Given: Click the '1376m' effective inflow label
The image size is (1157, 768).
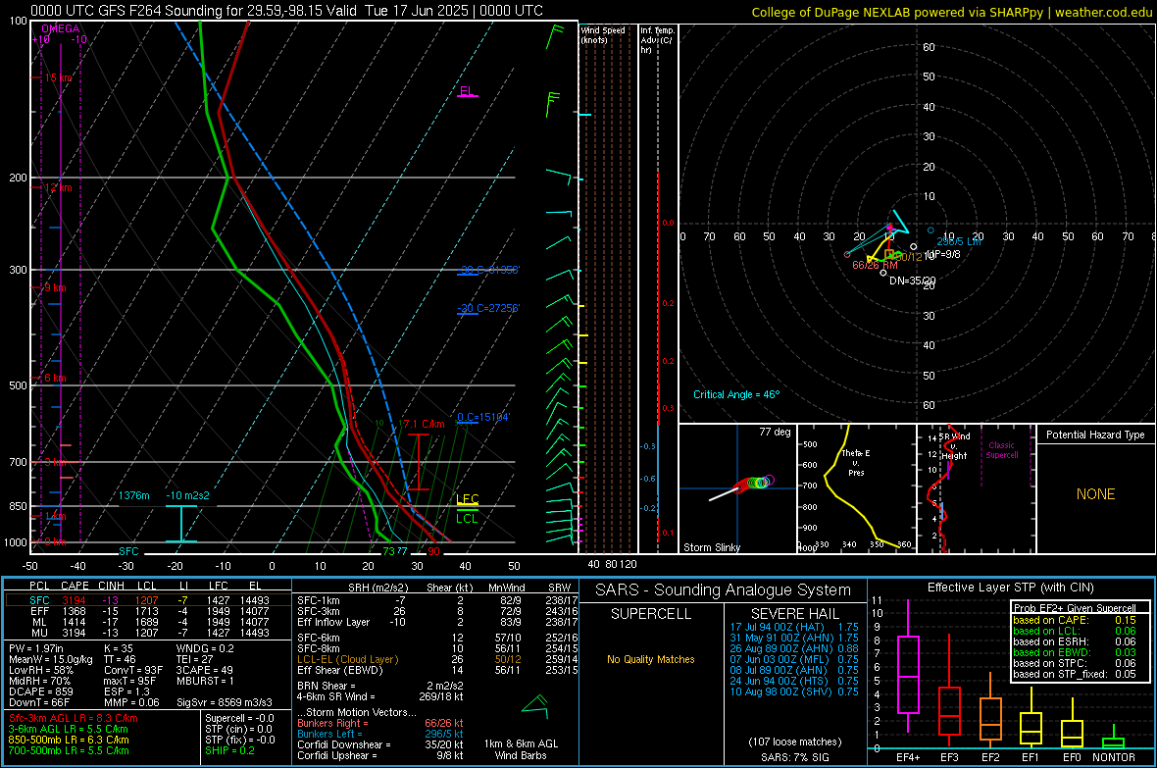Looking at the screenshot, I should pyautogui.click(x=134, y=495).
